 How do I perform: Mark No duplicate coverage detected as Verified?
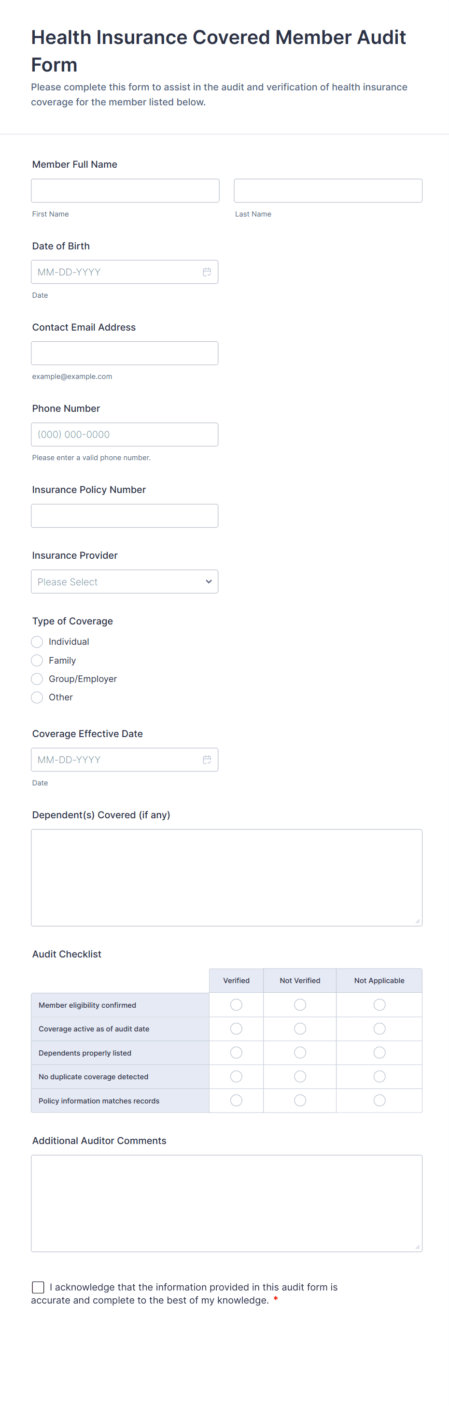coord(237,1076)
